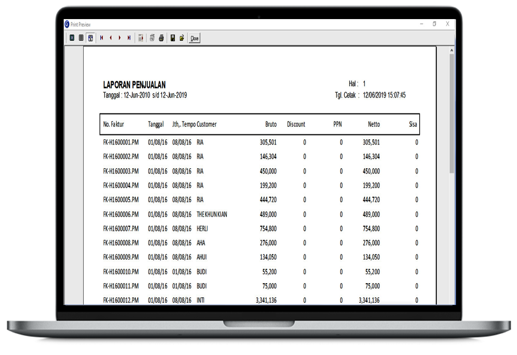Image resolution: width=517 pixels, height=355 pixels.
Task: Click invoice number FK-H1600006.PM
Action: 120,215
